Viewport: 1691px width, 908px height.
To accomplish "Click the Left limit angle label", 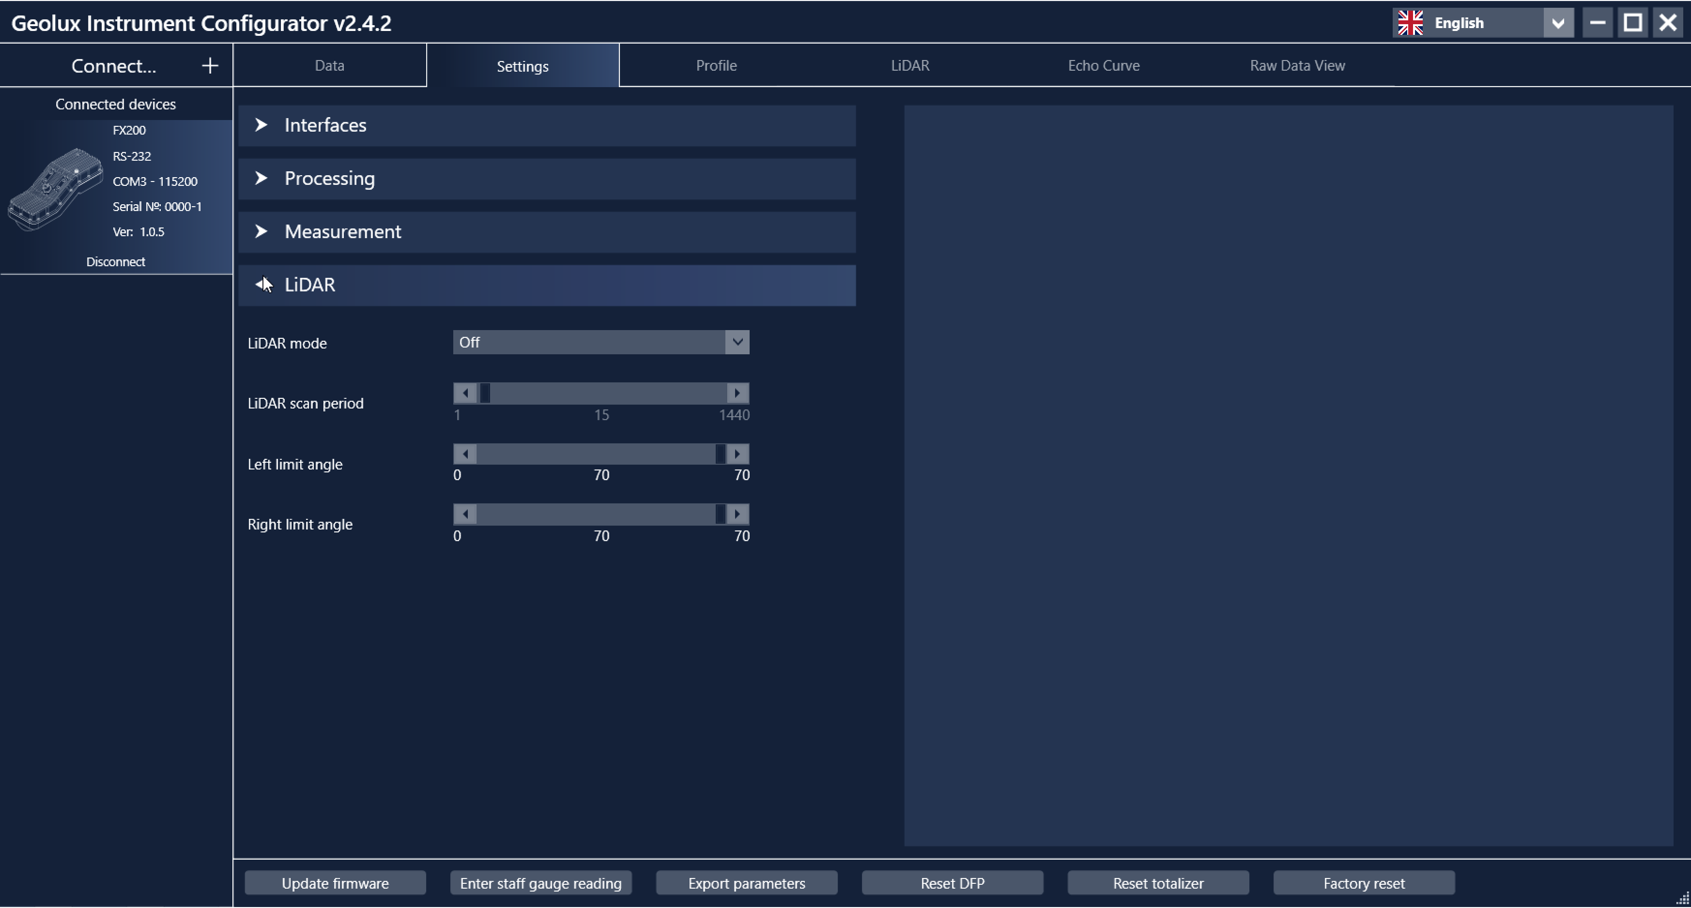I will pyautogui.click(x=295, y=465).
